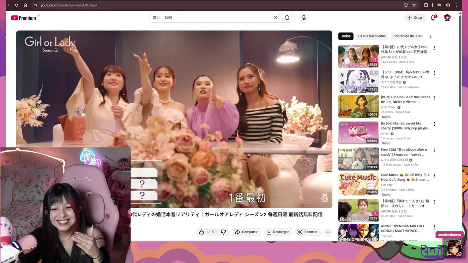Dislike the video with thumbs down

coord(223,232)
